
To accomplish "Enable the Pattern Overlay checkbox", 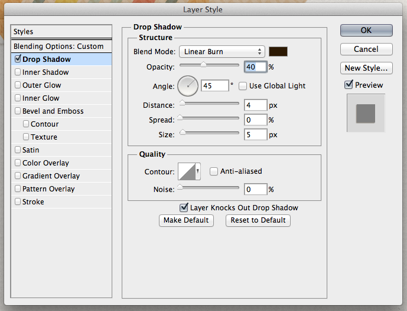I will coord(18,188).
